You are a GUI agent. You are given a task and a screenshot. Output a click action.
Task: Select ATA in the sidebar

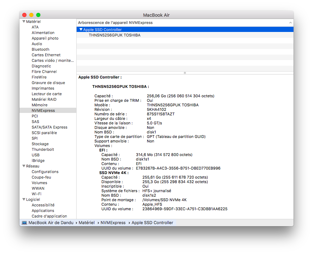[35, 27]
